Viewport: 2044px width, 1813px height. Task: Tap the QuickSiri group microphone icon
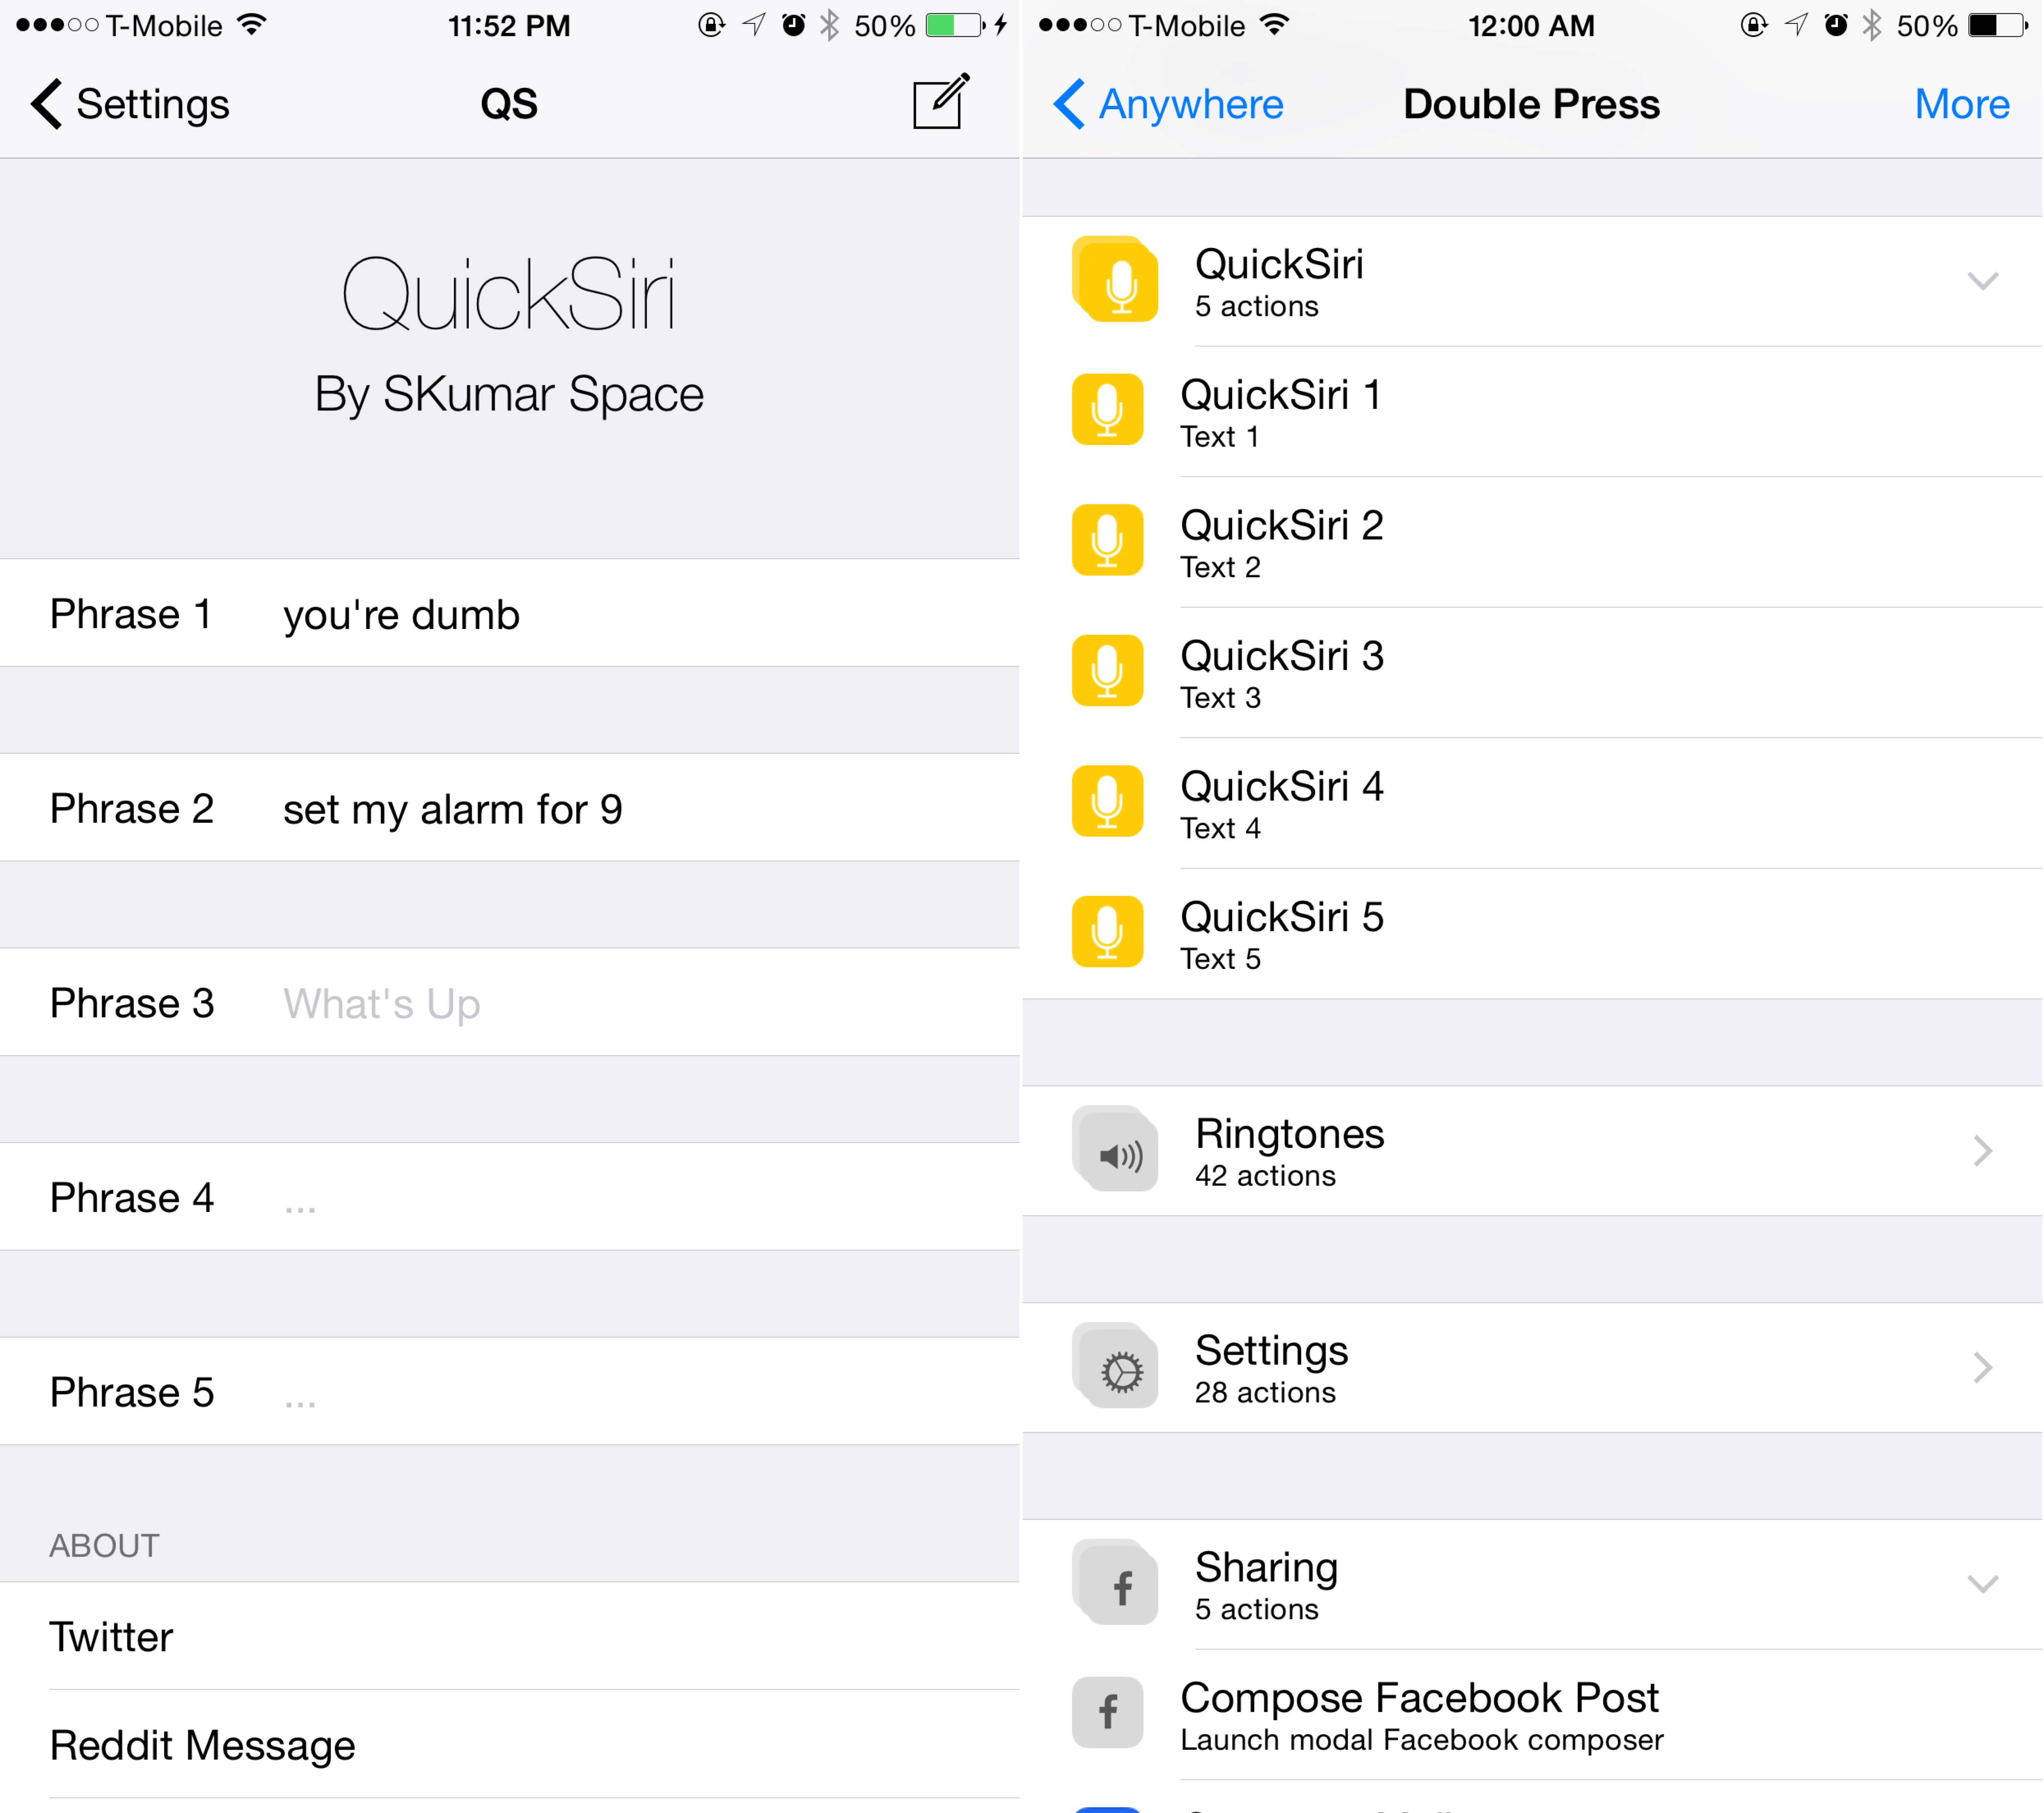point(1115,279)
